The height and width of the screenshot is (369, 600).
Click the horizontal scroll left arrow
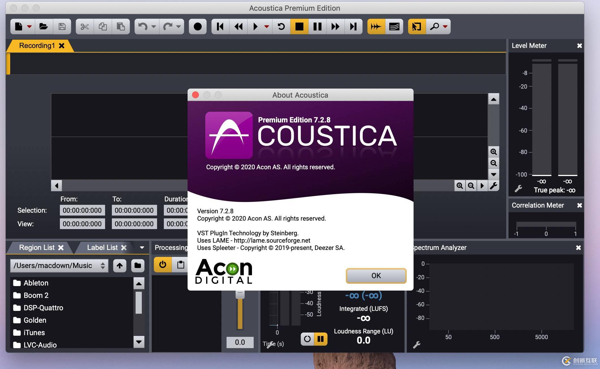pos(56,186)
